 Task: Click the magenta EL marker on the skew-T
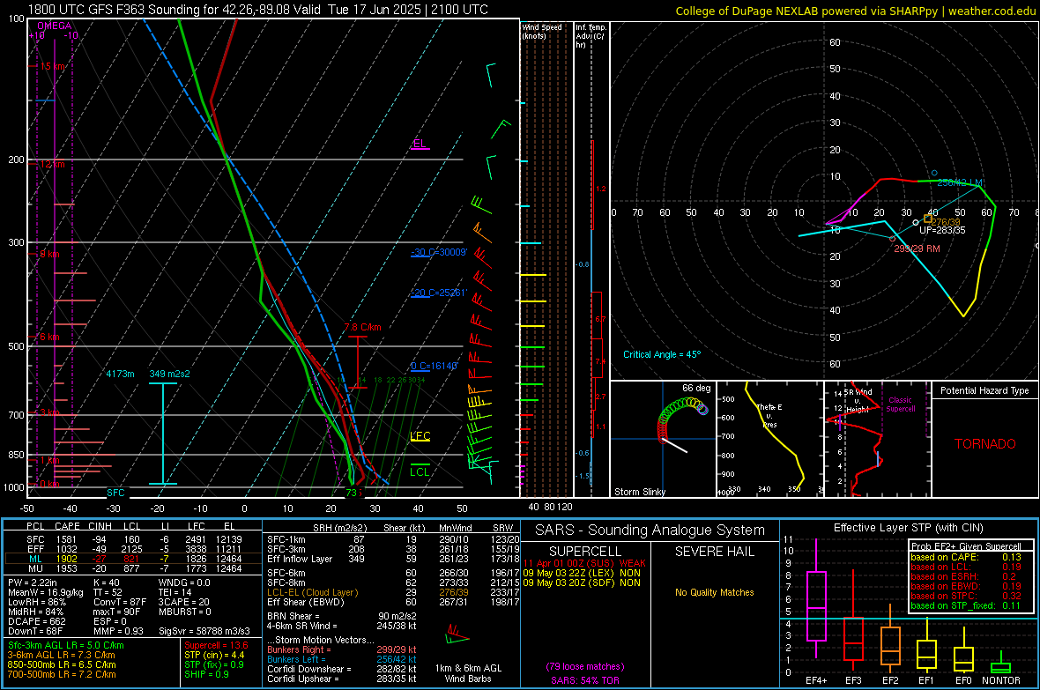coord(420,144)
